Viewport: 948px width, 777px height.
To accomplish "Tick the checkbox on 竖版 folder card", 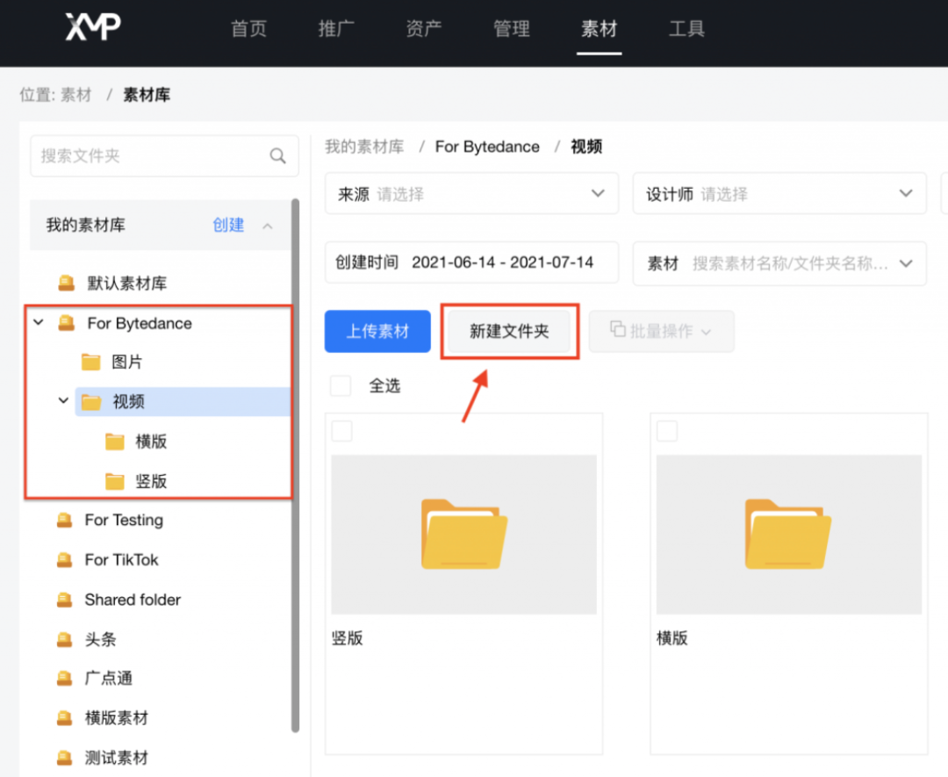I will [x=341, y=431].
